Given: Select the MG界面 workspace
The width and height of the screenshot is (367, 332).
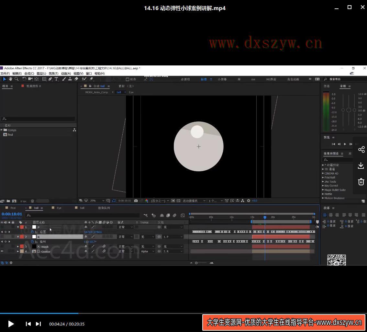Looking at the screenshot, I should coord(271,79).
